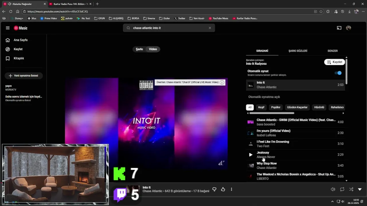Screen dimensions: 367x206
Task: Reload the page with browser refresh icon
Action: [x=11, y=11]
